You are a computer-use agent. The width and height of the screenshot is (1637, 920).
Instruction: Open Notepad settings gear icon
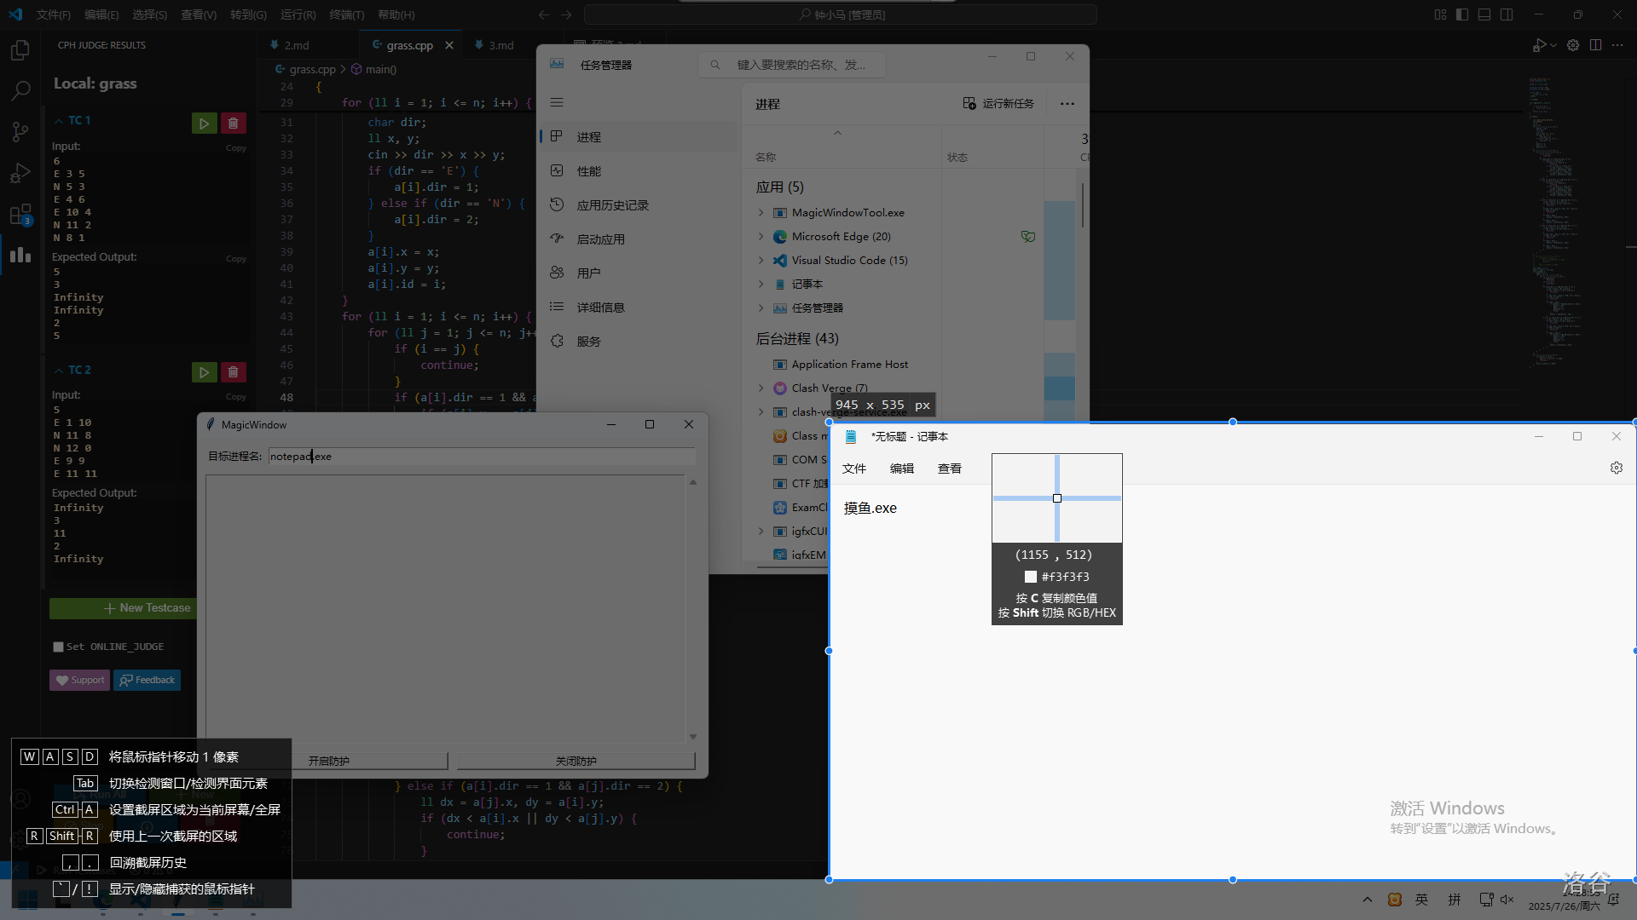coord(1616,468)
